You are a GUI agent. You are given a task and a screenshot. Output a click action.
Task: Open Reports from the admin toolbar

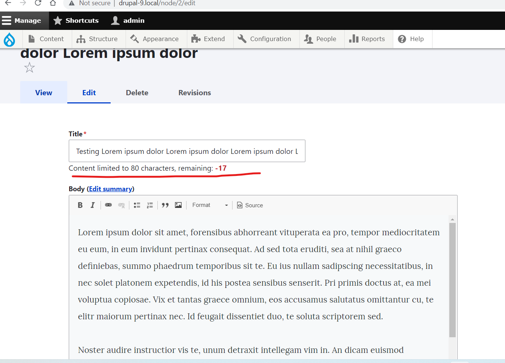(368, 39)
